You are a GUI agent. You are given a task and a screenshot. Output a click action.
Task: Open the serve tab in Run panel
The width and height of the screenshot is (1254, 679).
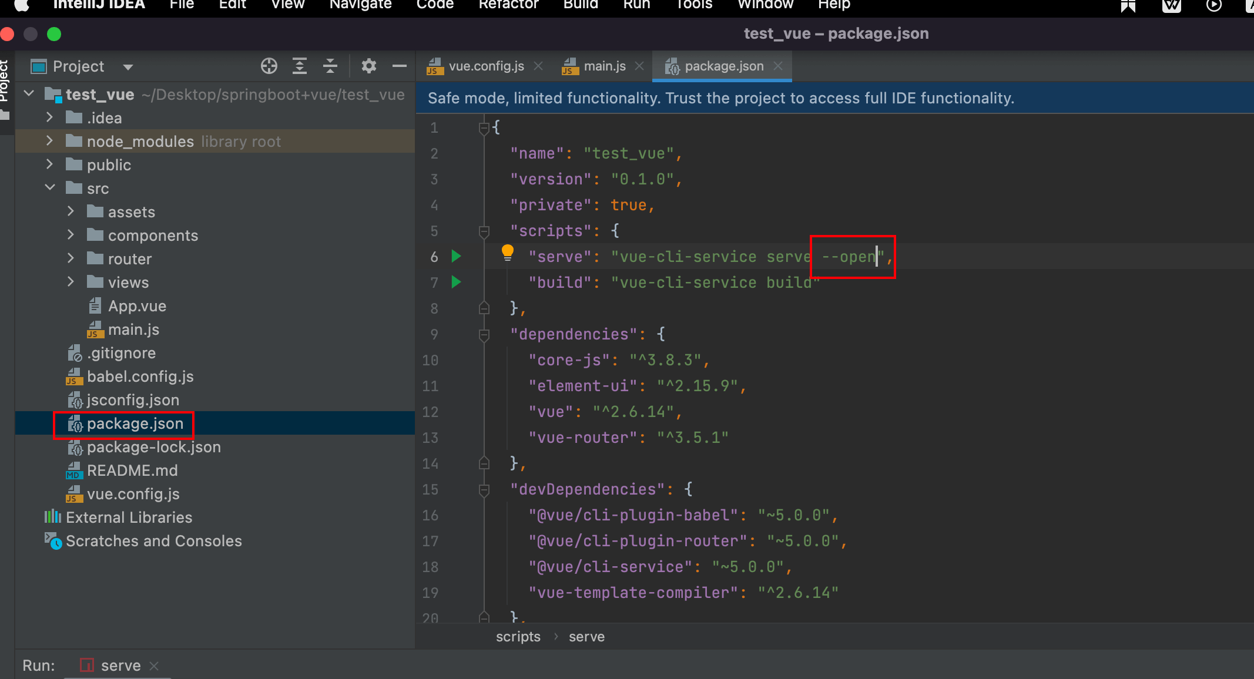[x=120, y=665]
